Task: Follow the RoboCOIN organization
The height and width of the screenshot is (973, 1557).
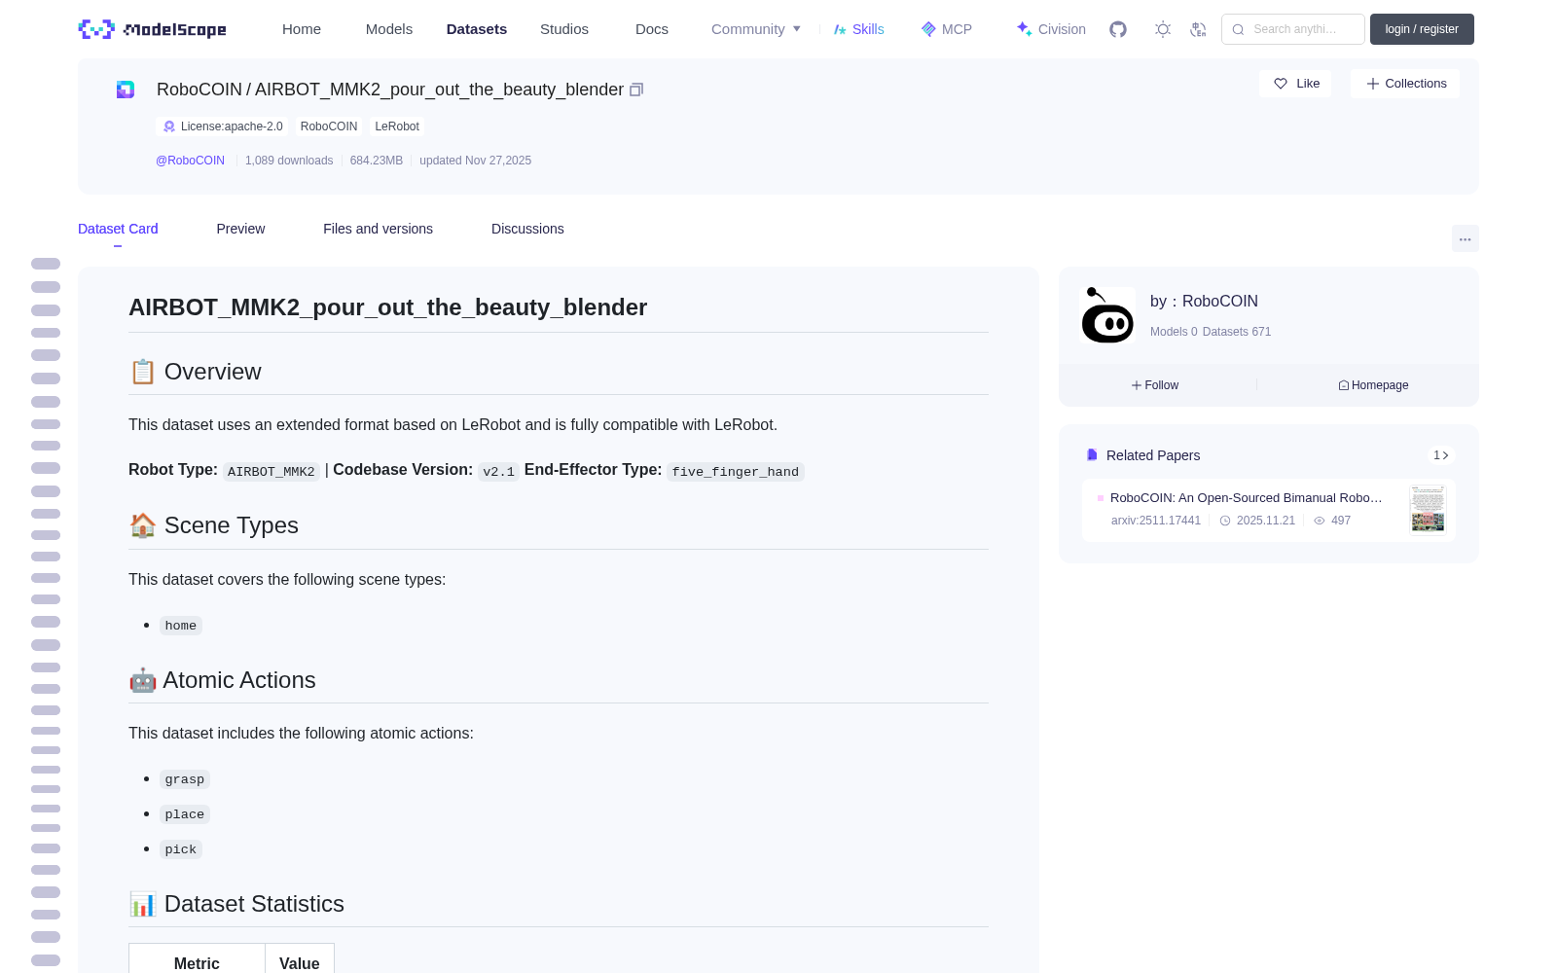Action: point(1155,385)
